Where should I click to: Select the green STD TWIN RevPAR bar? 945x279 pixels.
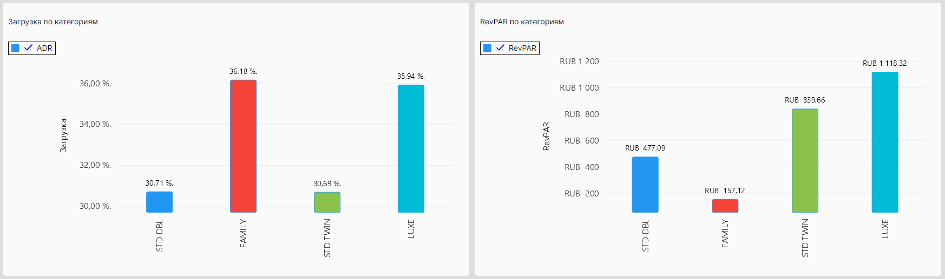click(x=805, y=161)
